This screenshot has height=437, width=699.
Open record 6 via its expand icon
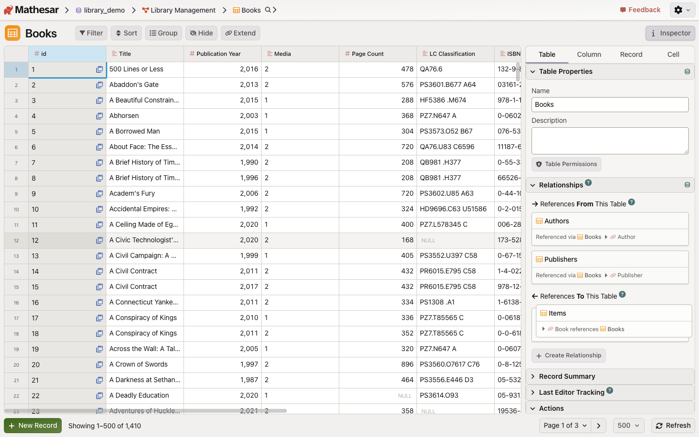tap(100, 147)
